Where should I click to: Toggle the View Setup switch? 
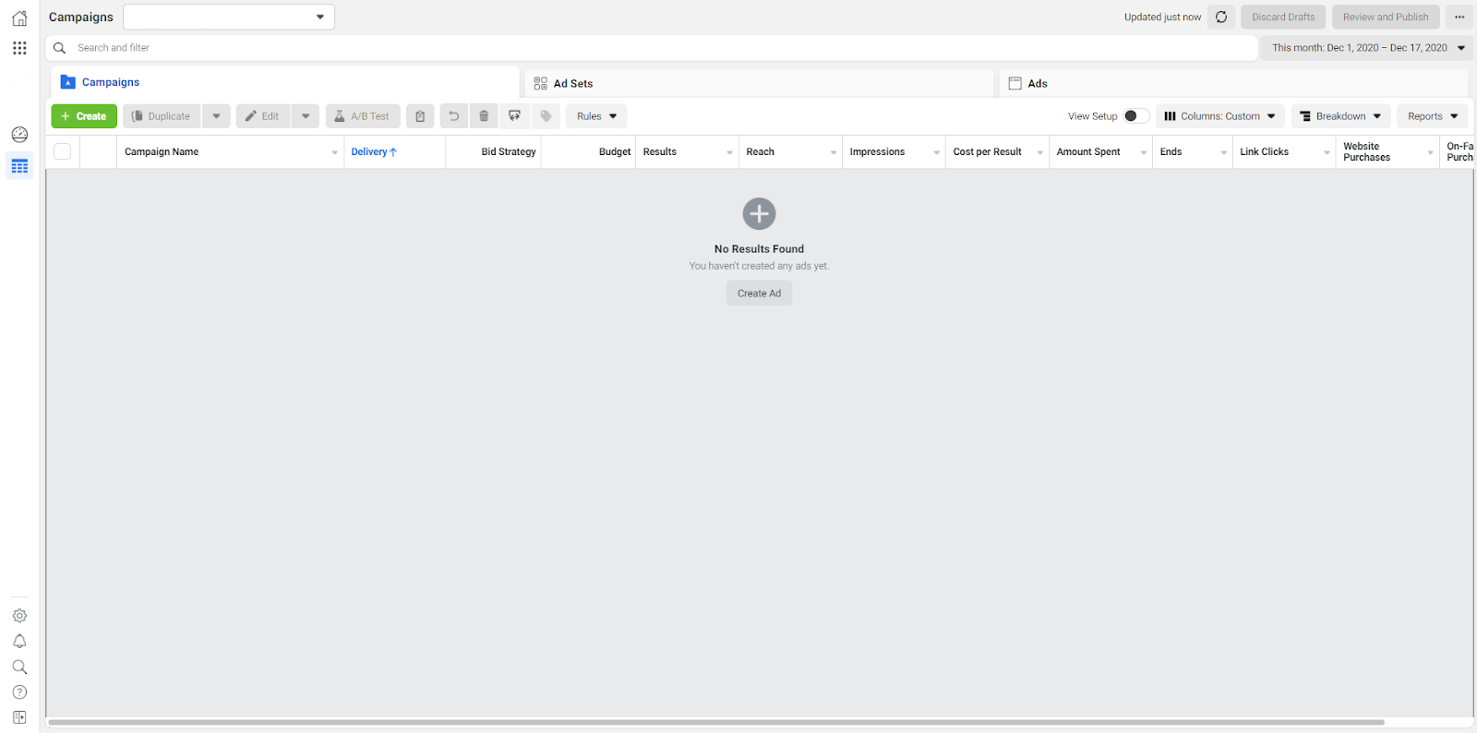pyautogui.click(x=1136, y=116)
